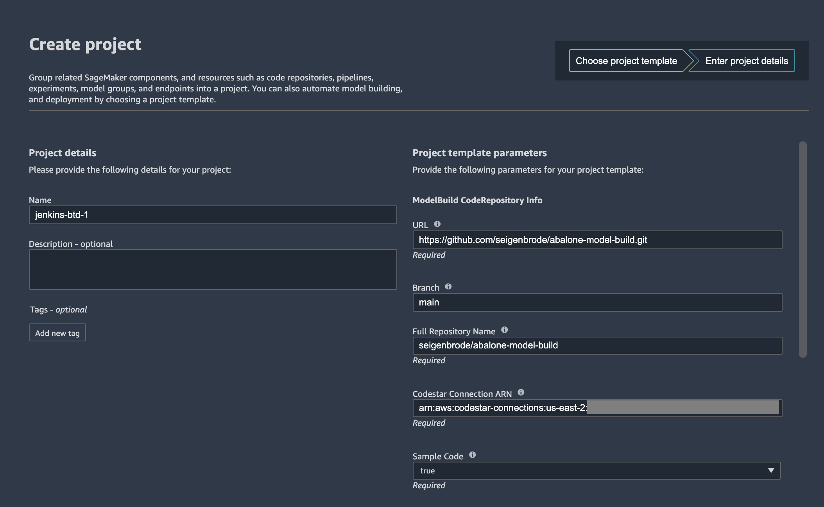
Task: Click the Description - optional label
Action: [x=71, y=244]
